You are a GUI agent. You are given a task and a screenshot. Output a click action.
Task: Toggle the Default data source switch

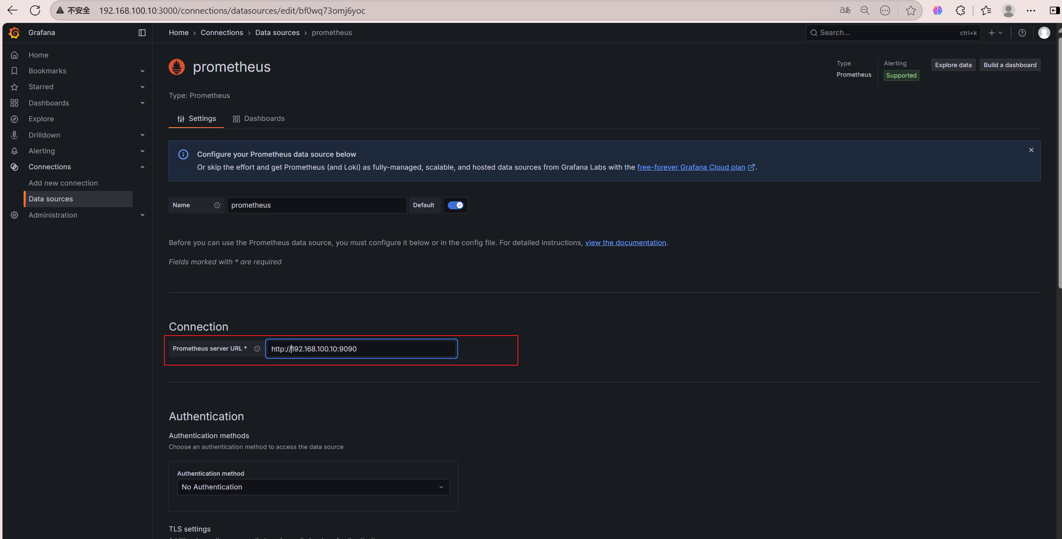click(455, 205)
